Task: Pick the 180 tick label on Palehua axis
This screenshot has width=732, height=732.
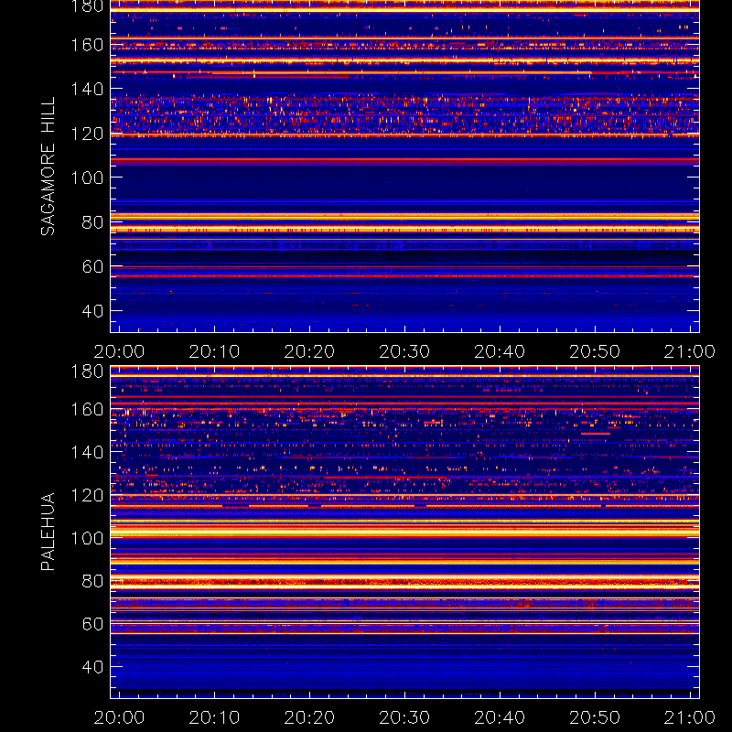Action: pyautogui.click(x=87, y=371)
